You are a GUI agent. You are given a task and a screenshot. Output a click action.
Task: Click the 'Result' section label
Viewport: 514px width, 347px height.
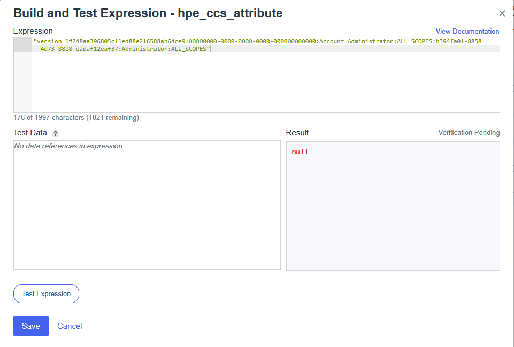(x=297, y=133)
